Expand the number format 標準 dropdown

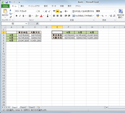[x=115, y=11]
